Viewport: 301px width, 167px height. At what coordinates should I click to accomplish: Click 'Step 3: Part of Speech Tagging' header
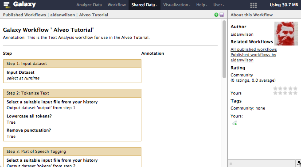72,152
